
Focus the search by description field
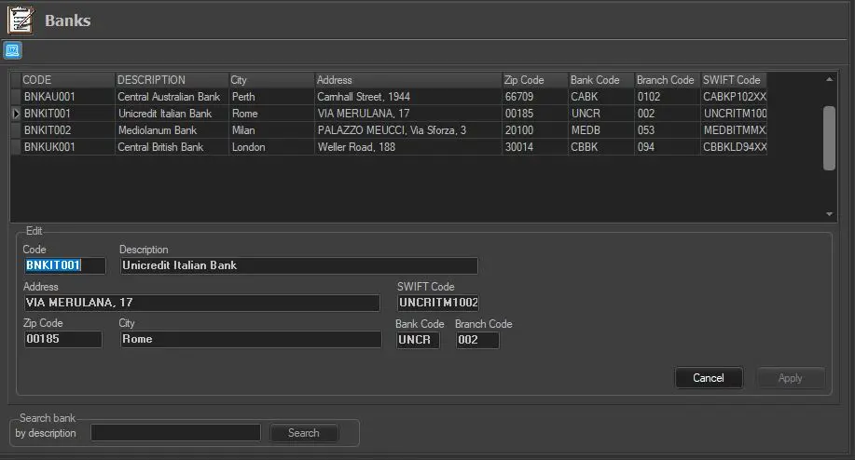tap(175, 433)
